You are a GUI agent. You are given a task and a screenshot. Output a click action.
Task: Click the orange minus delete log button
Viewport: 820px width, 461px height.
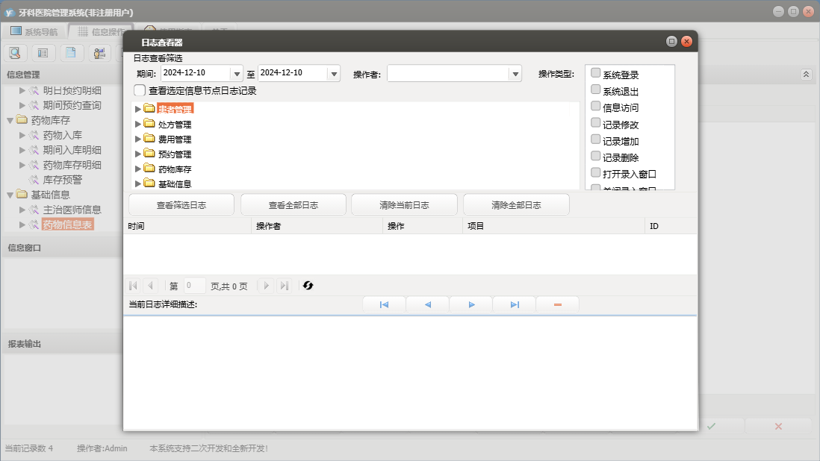tap(557, 305)
